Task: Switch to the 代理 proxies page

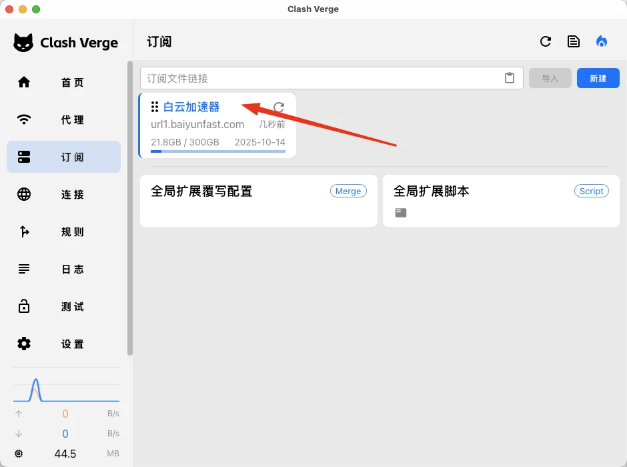Action: pyautogui.click(x=63, y=120)
